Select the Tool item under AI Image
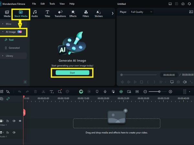Viewport: 194px width, 145px height. point(11,40)
